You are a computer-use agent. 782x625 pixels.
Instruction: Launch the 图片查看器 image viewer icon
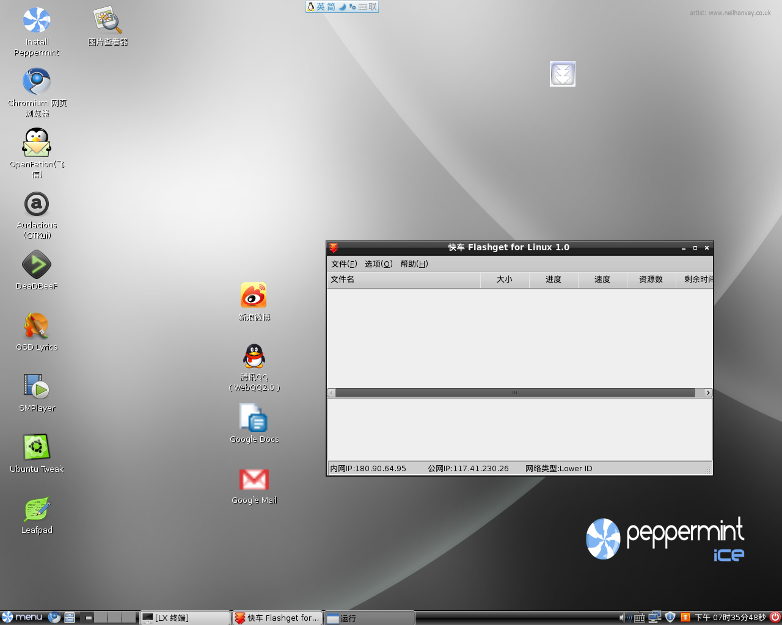click(x=108, y=21)
